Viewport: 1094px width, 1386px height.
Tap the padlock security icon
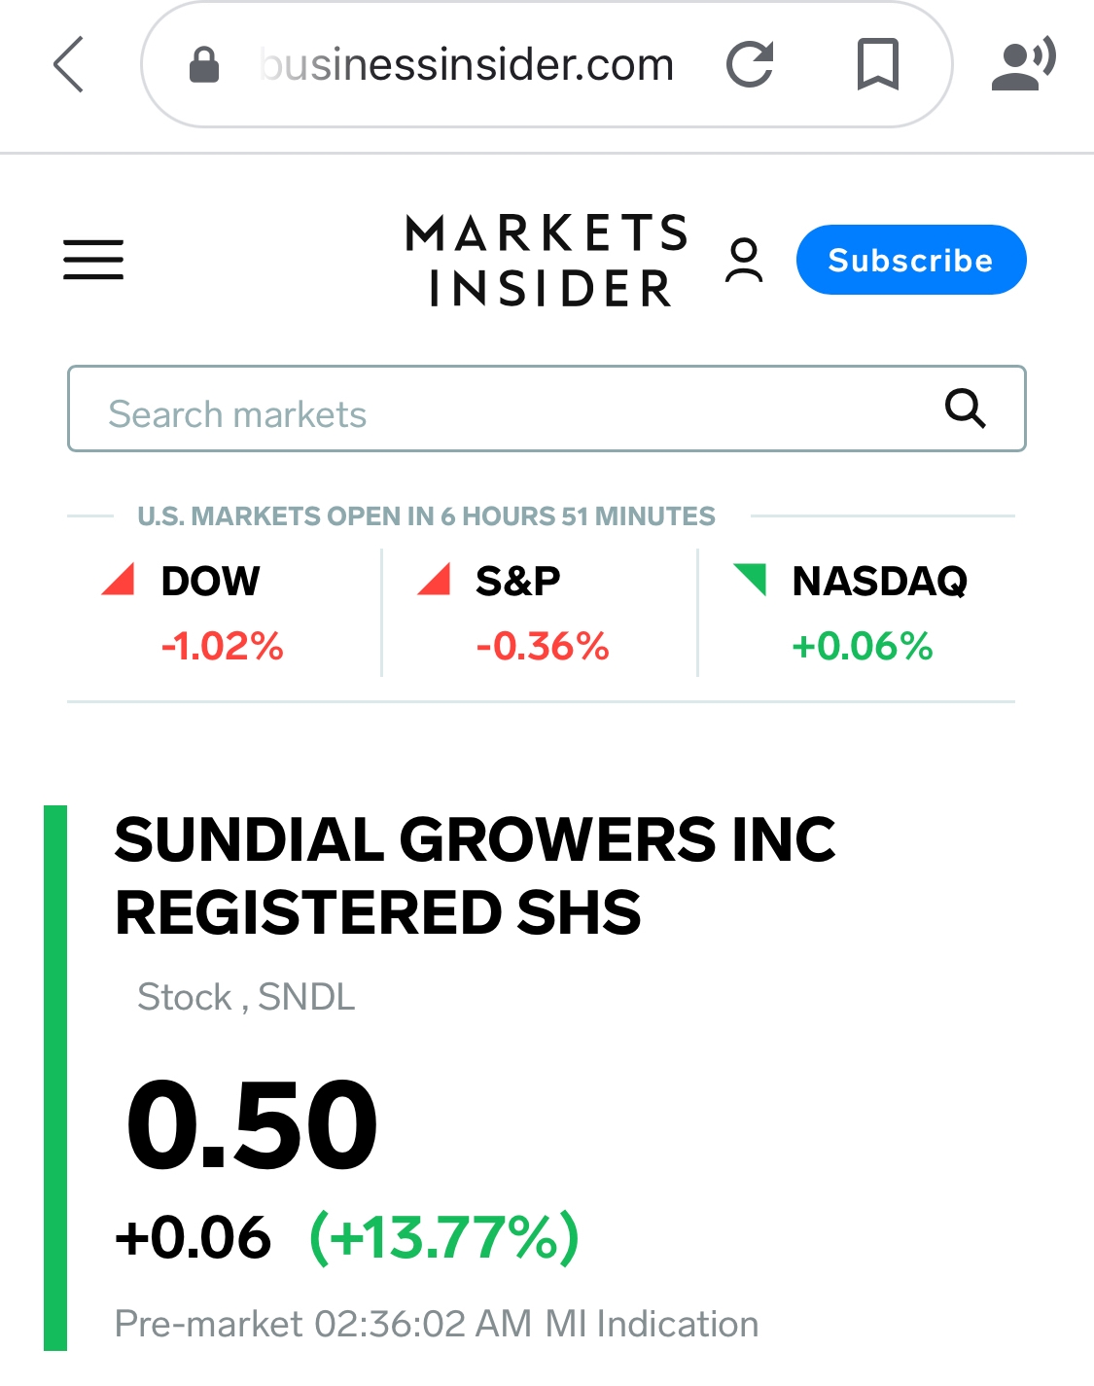[203, 65]
